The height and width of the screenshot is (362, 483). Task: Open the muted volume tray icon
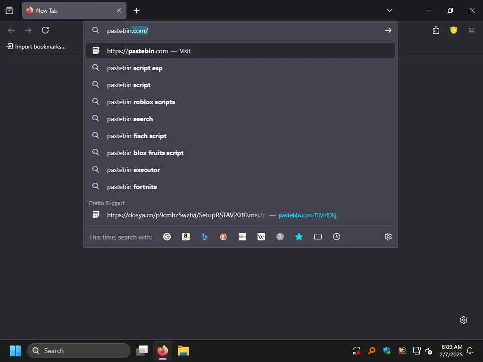pyautogui.click(x=429, y=351)
